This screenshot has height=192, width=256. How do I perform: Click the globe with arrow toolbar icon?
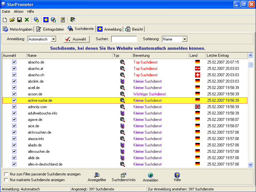click(x=36, y=20)
